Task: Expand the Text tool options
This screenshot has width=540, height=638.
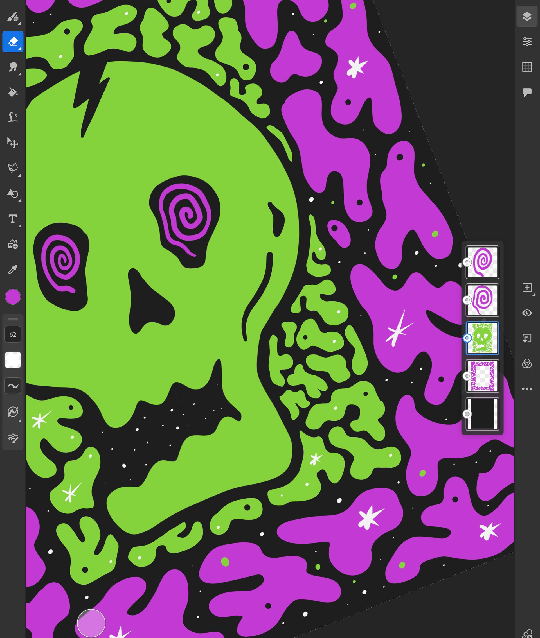Action: coord(20,226)
